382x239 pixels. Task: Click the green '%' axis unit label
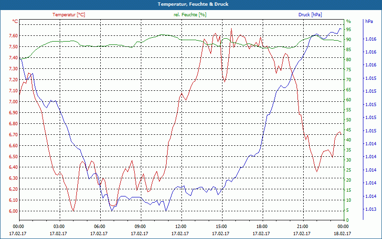pyautogui.click(x=349, y=22)
